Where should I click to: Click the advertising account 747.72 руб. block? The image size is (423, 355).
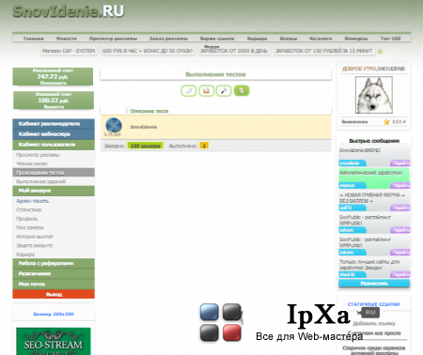(53, 76)
